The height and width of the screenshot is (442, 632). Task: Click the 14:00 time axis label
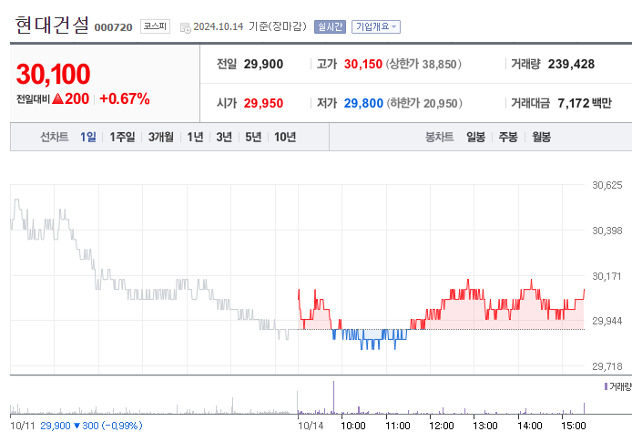[x=530, y=426]
